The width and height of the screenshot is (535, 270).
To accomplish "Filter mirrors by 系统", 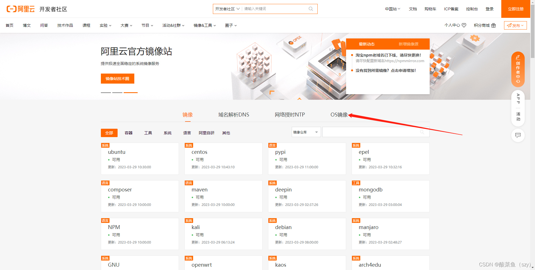I will pos(167,133).
